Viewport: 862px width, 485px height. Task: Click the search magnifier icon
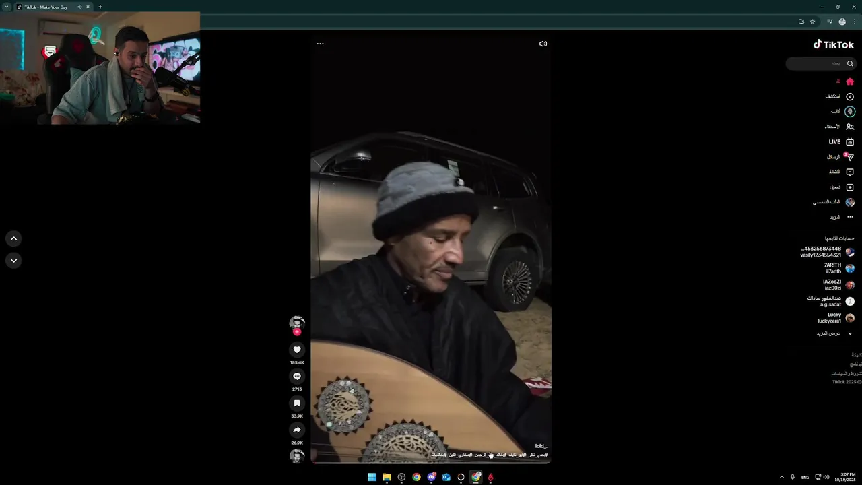pos(850,63)
